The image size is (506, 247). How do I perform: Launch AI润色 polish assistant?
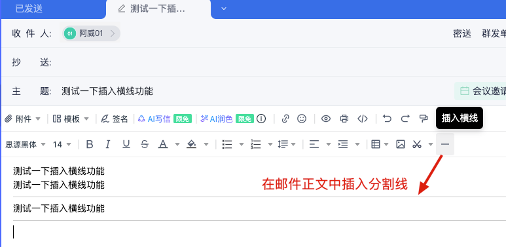point(217,119)
